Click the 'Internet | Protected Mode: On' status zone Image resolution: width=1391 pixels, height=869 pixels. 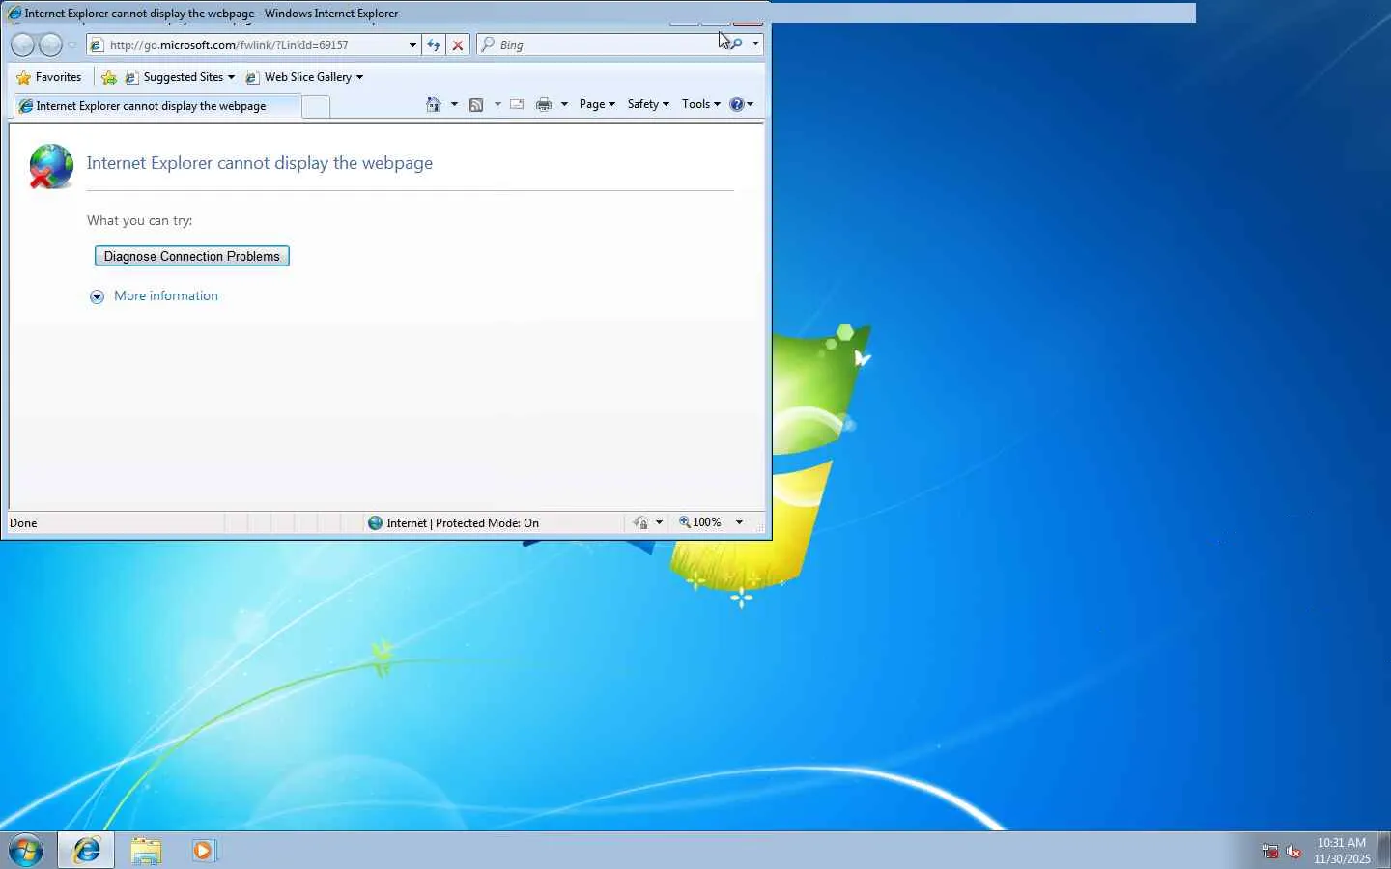pyautogui.click(x=454, y=523)
